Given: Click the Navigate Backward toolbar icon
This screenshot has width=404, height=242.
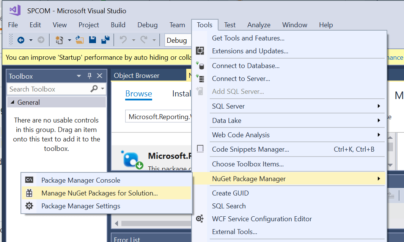Looking at the screenshot, I should tap(21, 40).
